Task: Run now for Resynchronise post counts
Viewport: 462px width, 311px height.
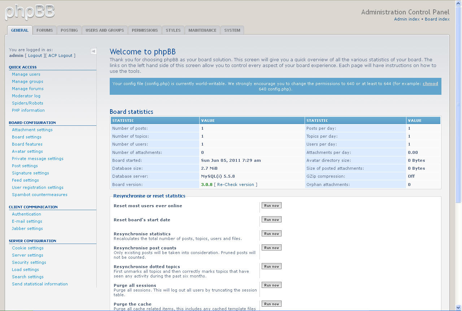Action: click(271, 248)
